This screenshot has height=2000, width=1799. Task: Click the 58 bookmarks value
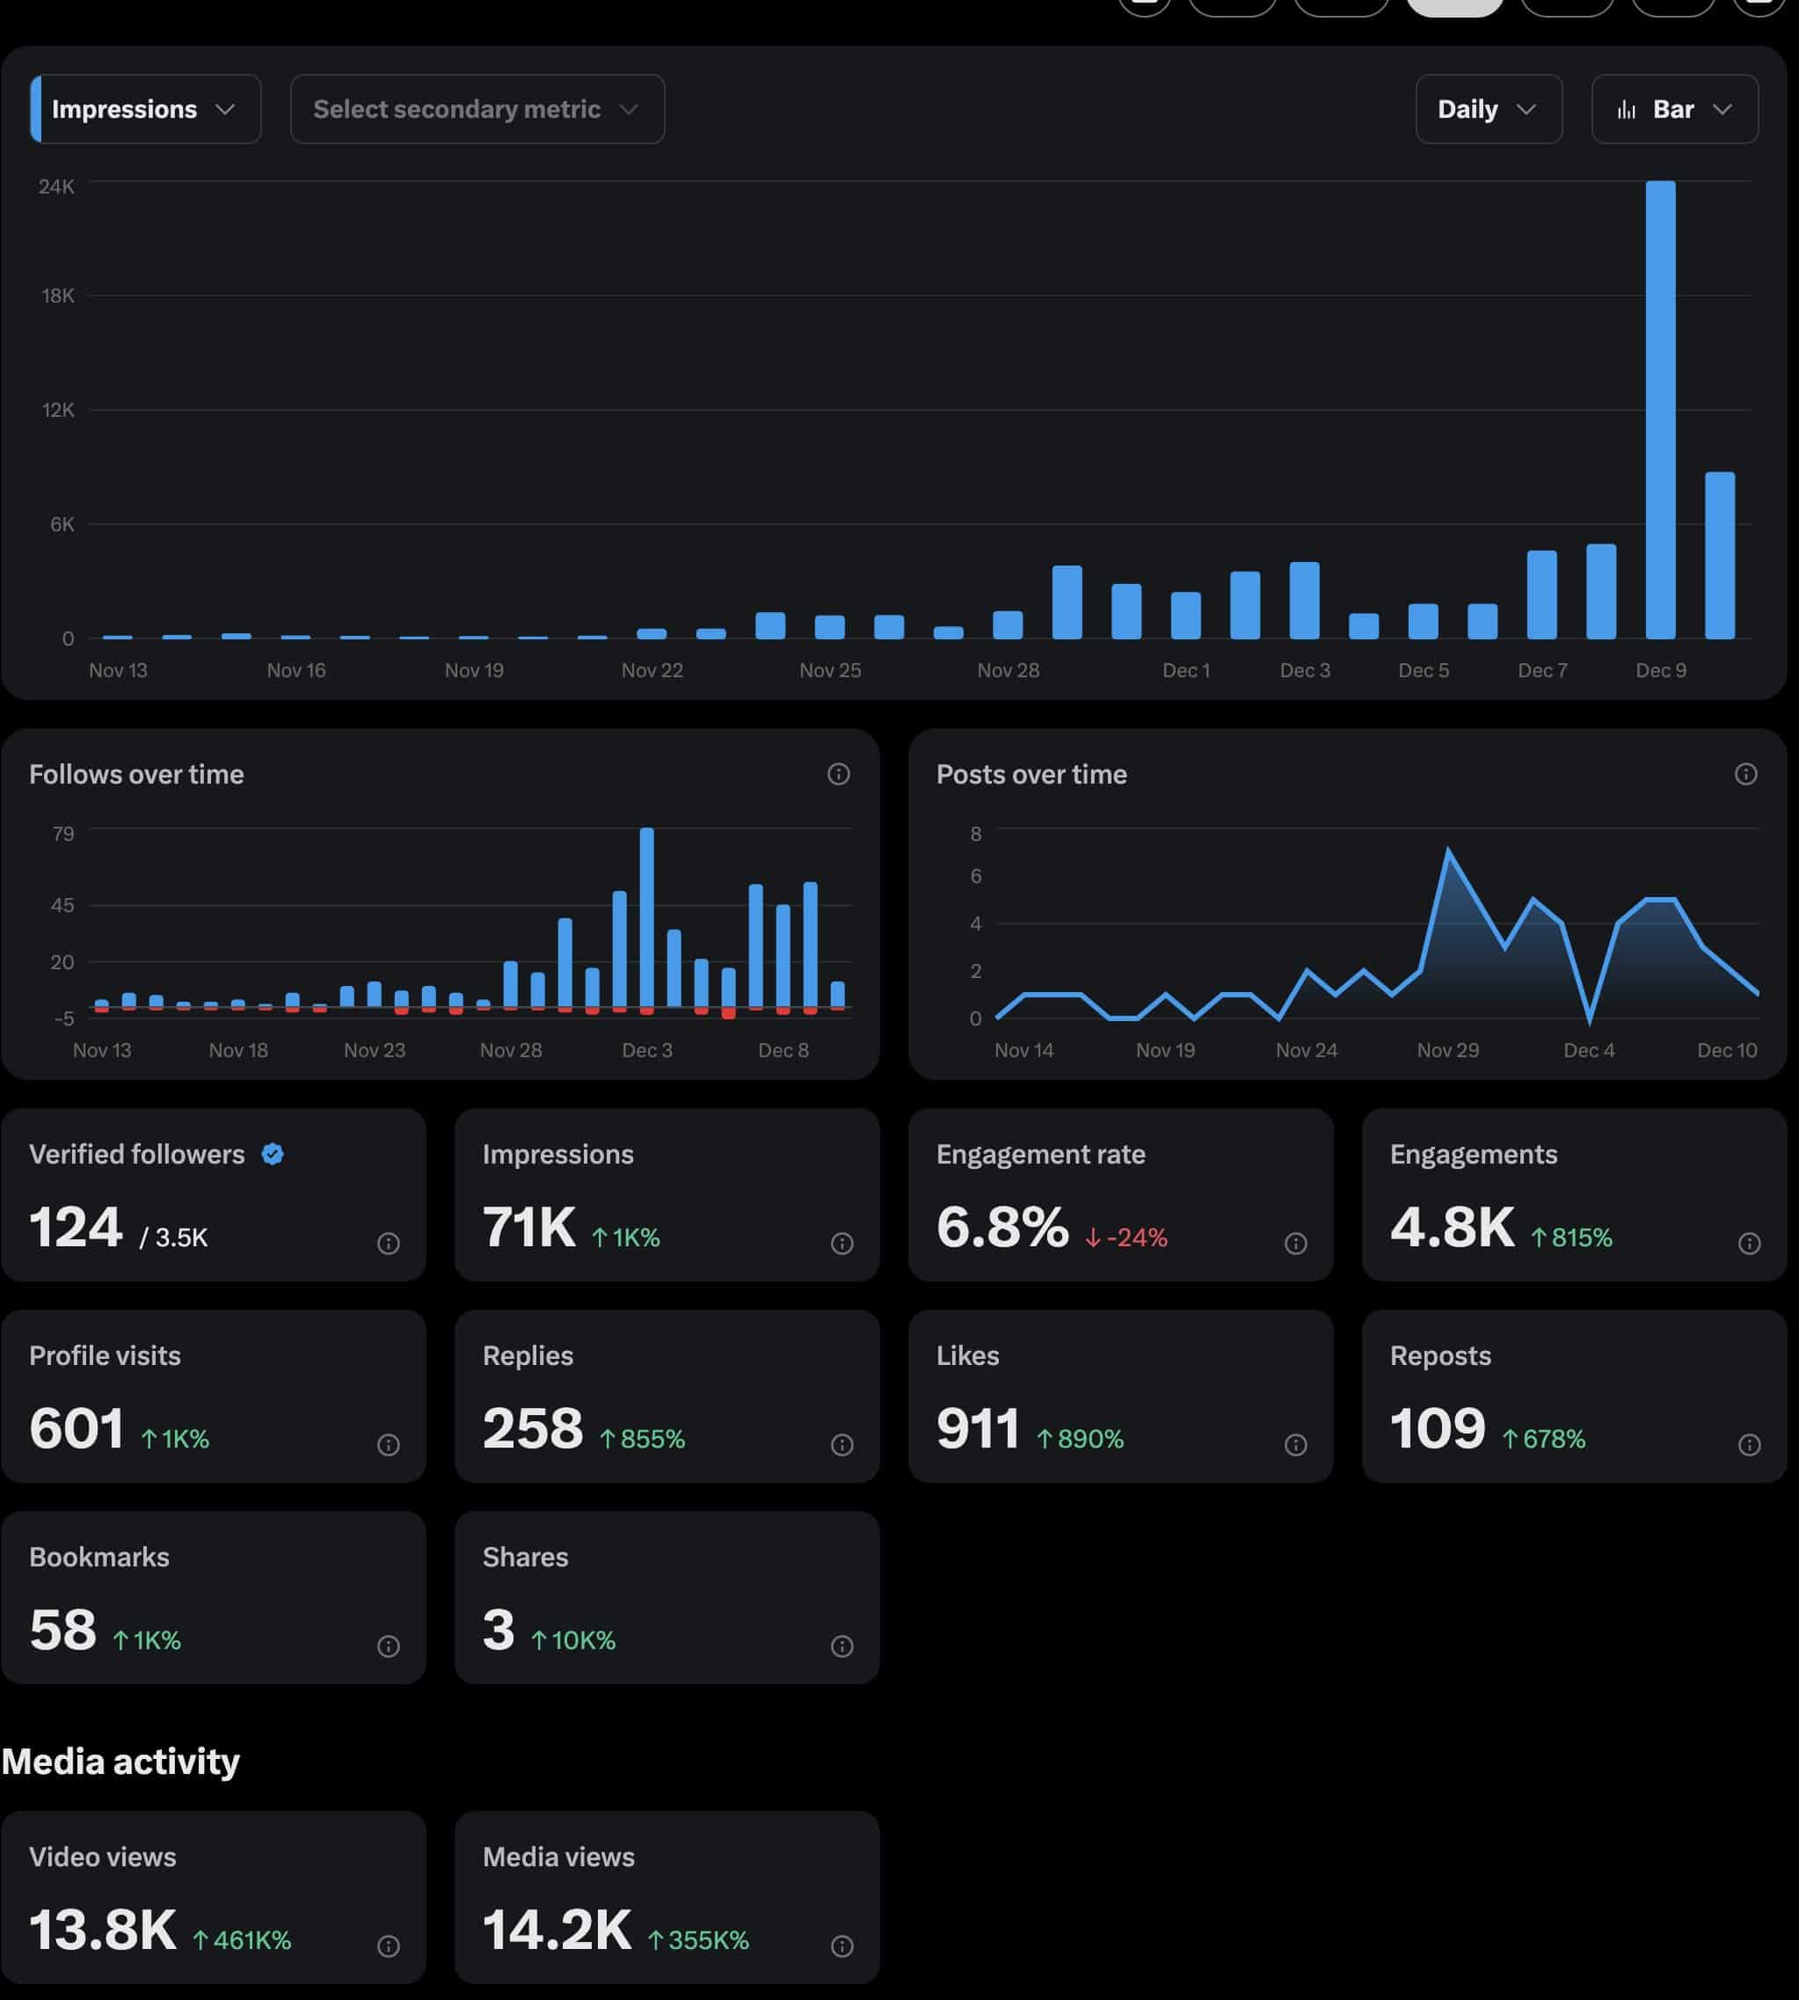pos(62,1631)
